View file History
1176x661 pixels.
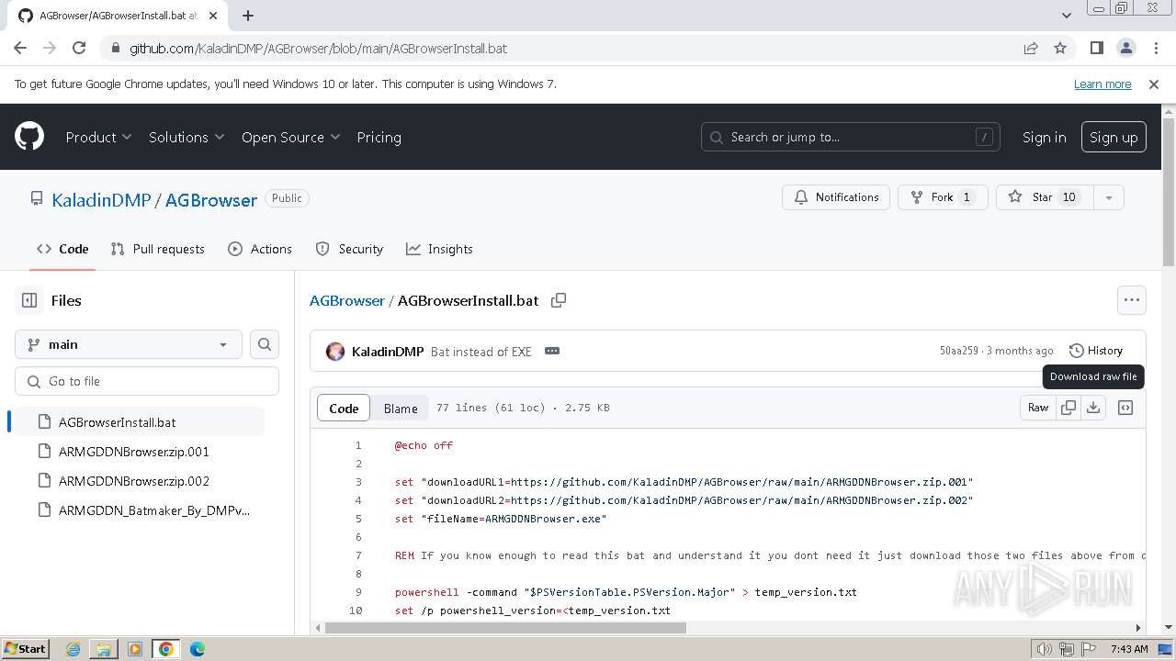point(1096,351)
